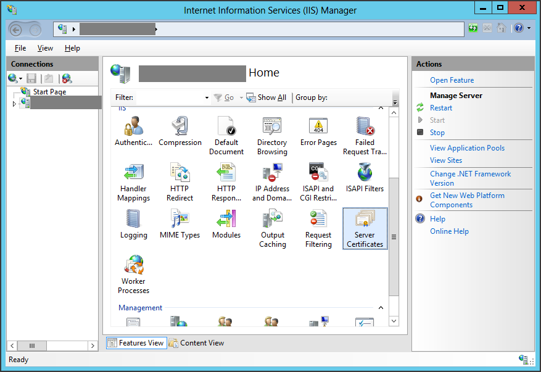
Task: Open Output Caching feature
Action: click(272, 228)
